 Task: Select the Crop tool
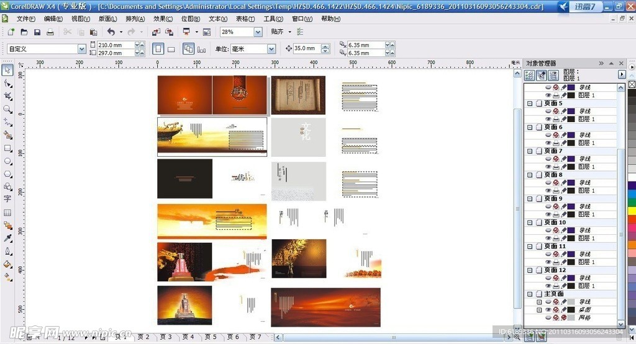pyautogui.click(x=7, y=96)
